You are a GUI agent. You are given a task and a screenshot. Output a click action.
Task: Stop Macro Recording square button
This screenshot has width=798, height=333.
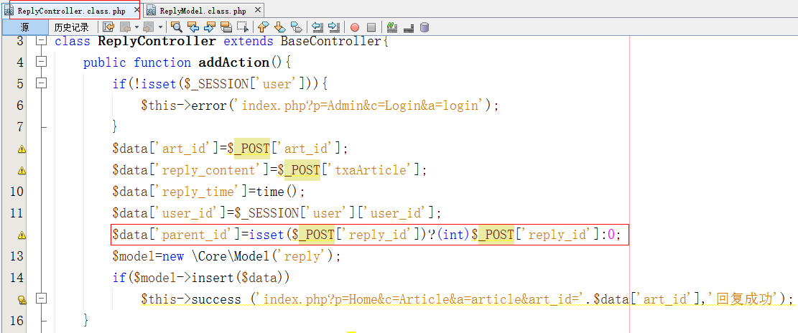tap(371, 27)
